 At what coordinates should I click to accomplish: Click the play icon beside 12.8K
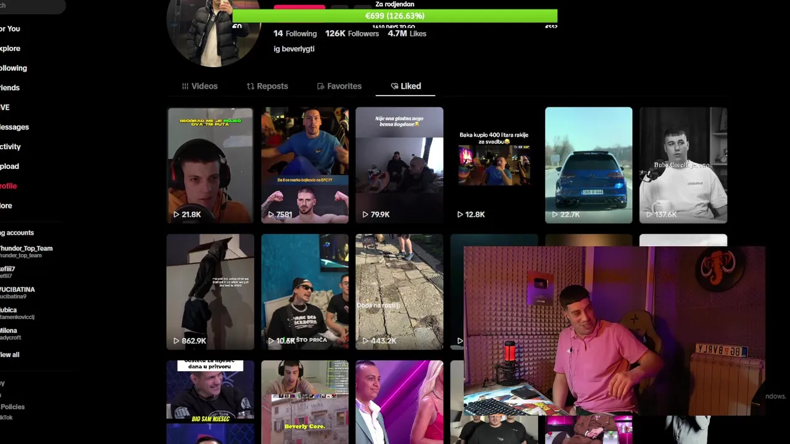460,215
